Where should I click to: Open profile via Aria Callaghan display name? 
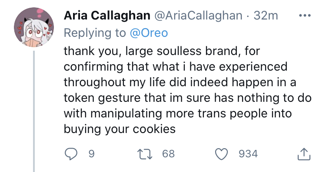point(107,16)
